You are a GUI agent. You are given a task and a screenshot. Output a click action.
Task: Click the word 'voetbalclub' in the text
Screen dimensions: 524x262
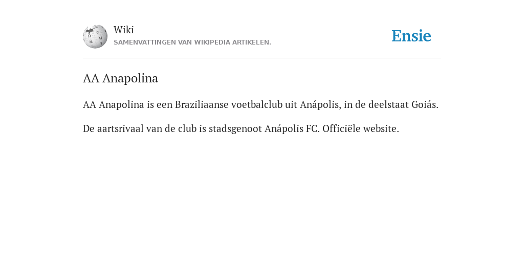[257, 104]
